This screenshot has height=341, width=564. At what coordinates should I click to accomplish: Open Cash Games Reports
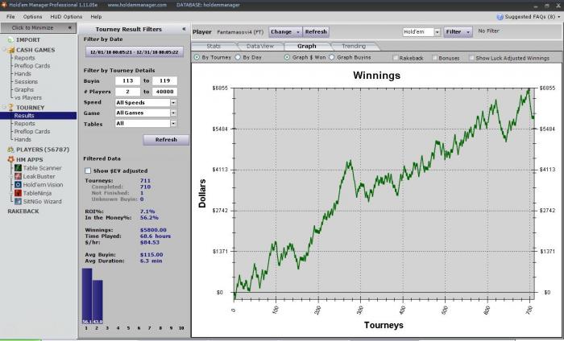coord(24,58)
